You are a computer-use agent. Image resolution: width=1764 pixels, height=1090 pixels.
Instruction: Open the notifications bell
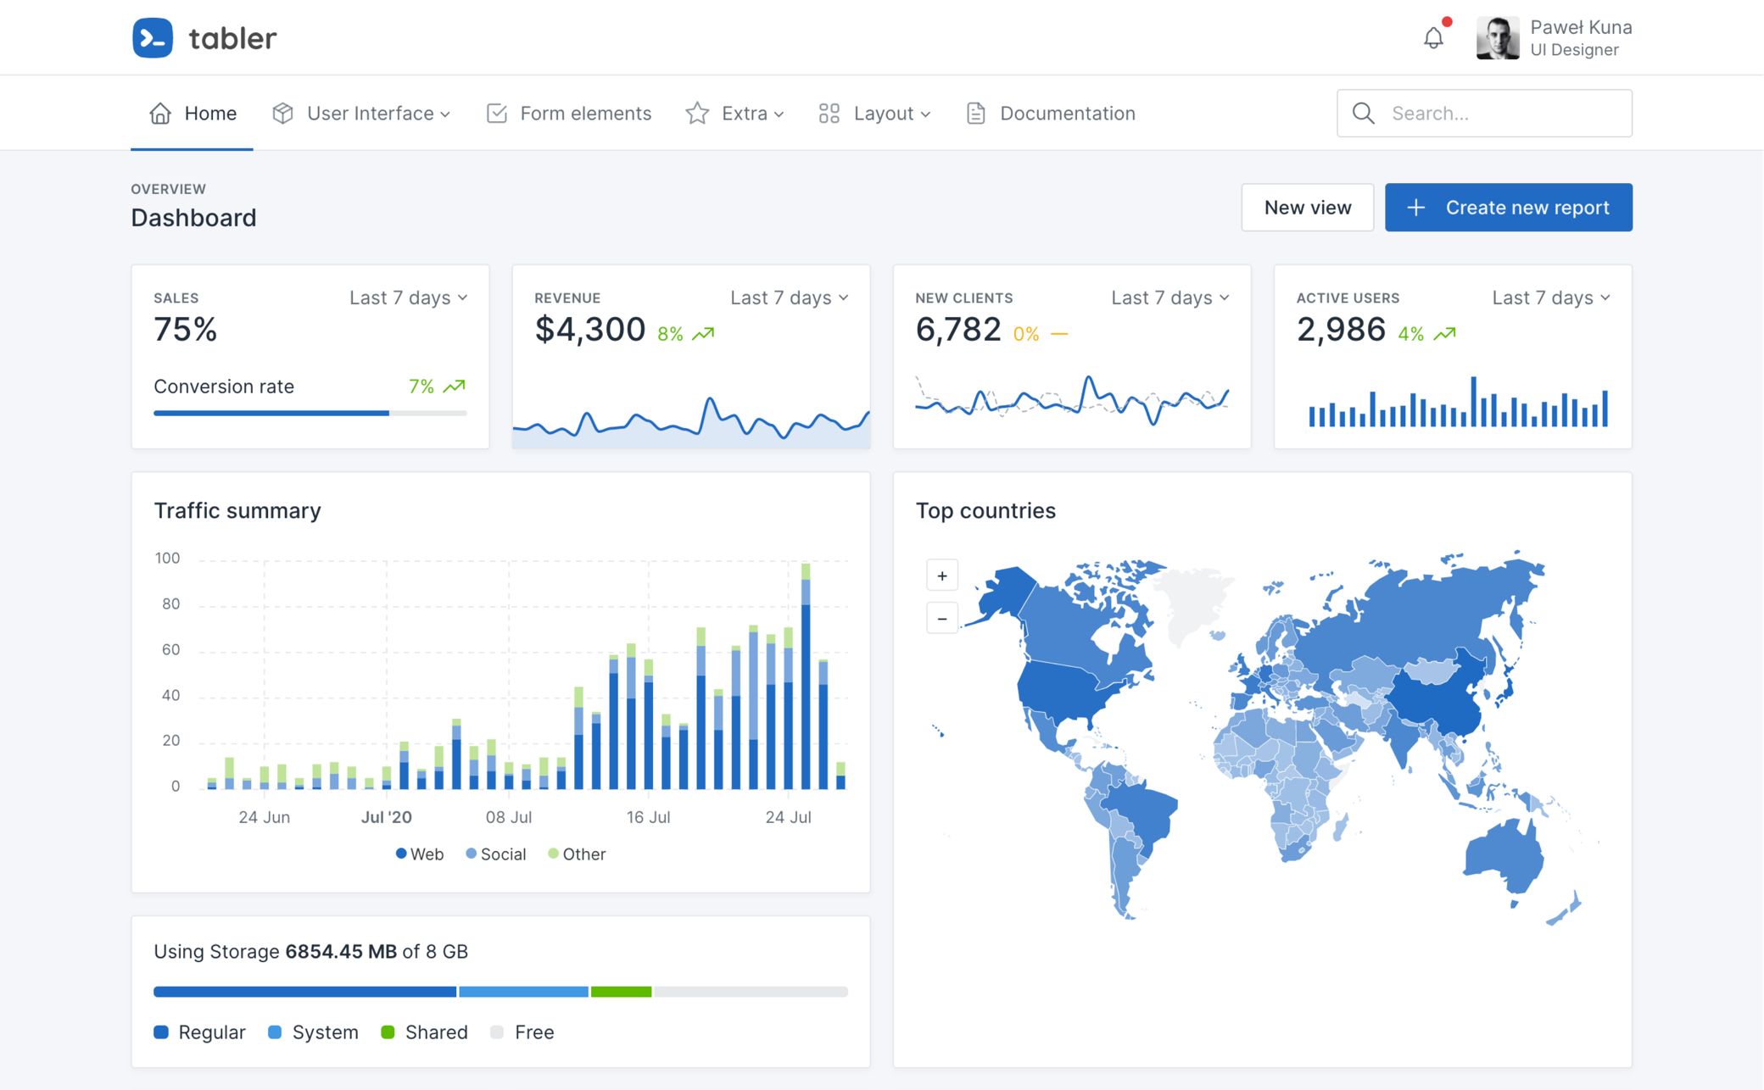pos(1433,37)
